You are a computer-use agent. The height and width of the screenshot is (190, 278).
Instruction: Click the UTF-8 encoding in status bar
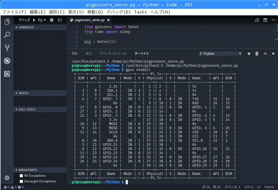(248, 187)
